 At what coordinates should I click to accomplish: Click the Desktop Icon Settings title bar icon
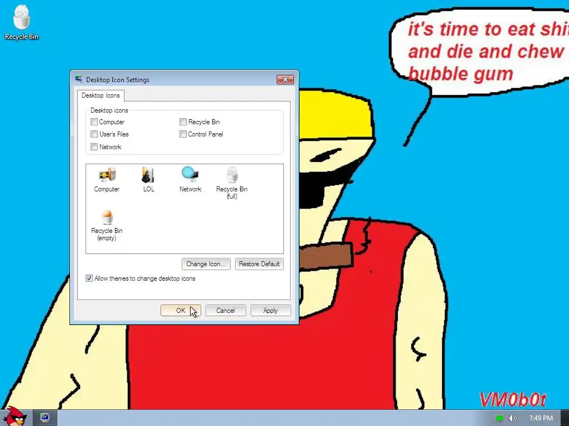(x=79, y=79)
